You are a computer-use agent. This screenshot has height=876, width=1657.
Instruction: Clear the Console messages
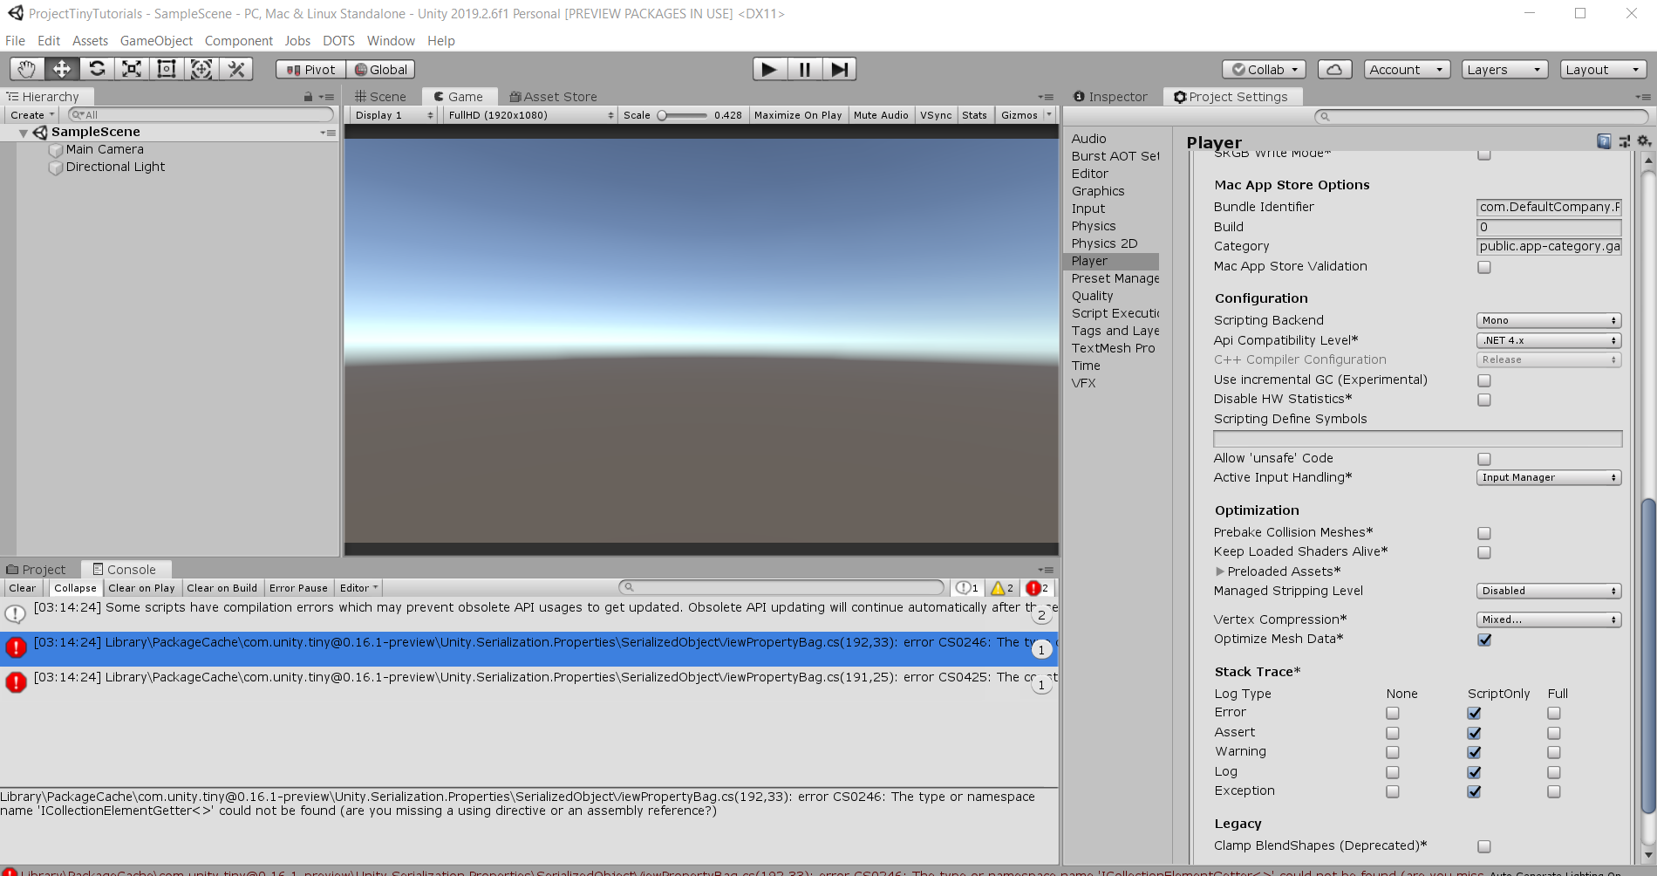23,588
